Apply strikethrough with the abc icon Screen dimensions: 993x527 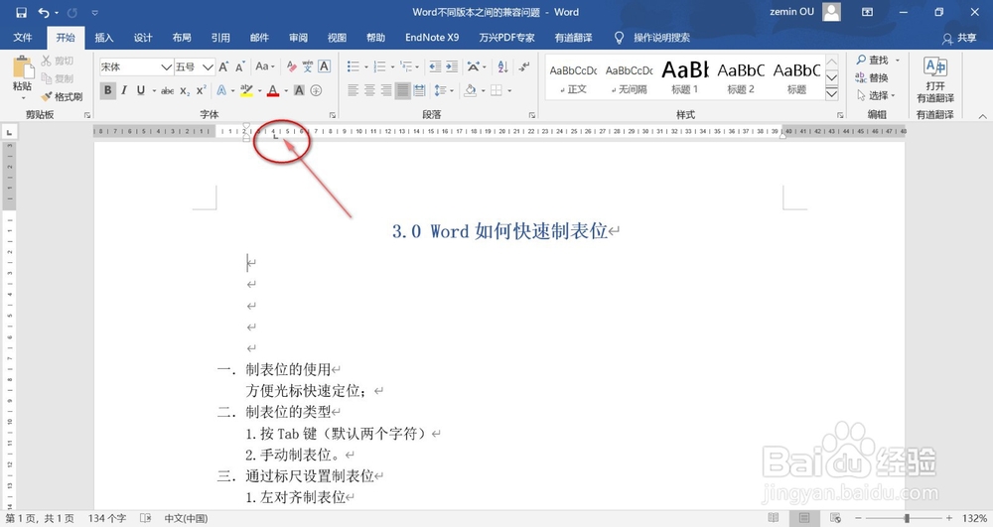click(167, 91)
